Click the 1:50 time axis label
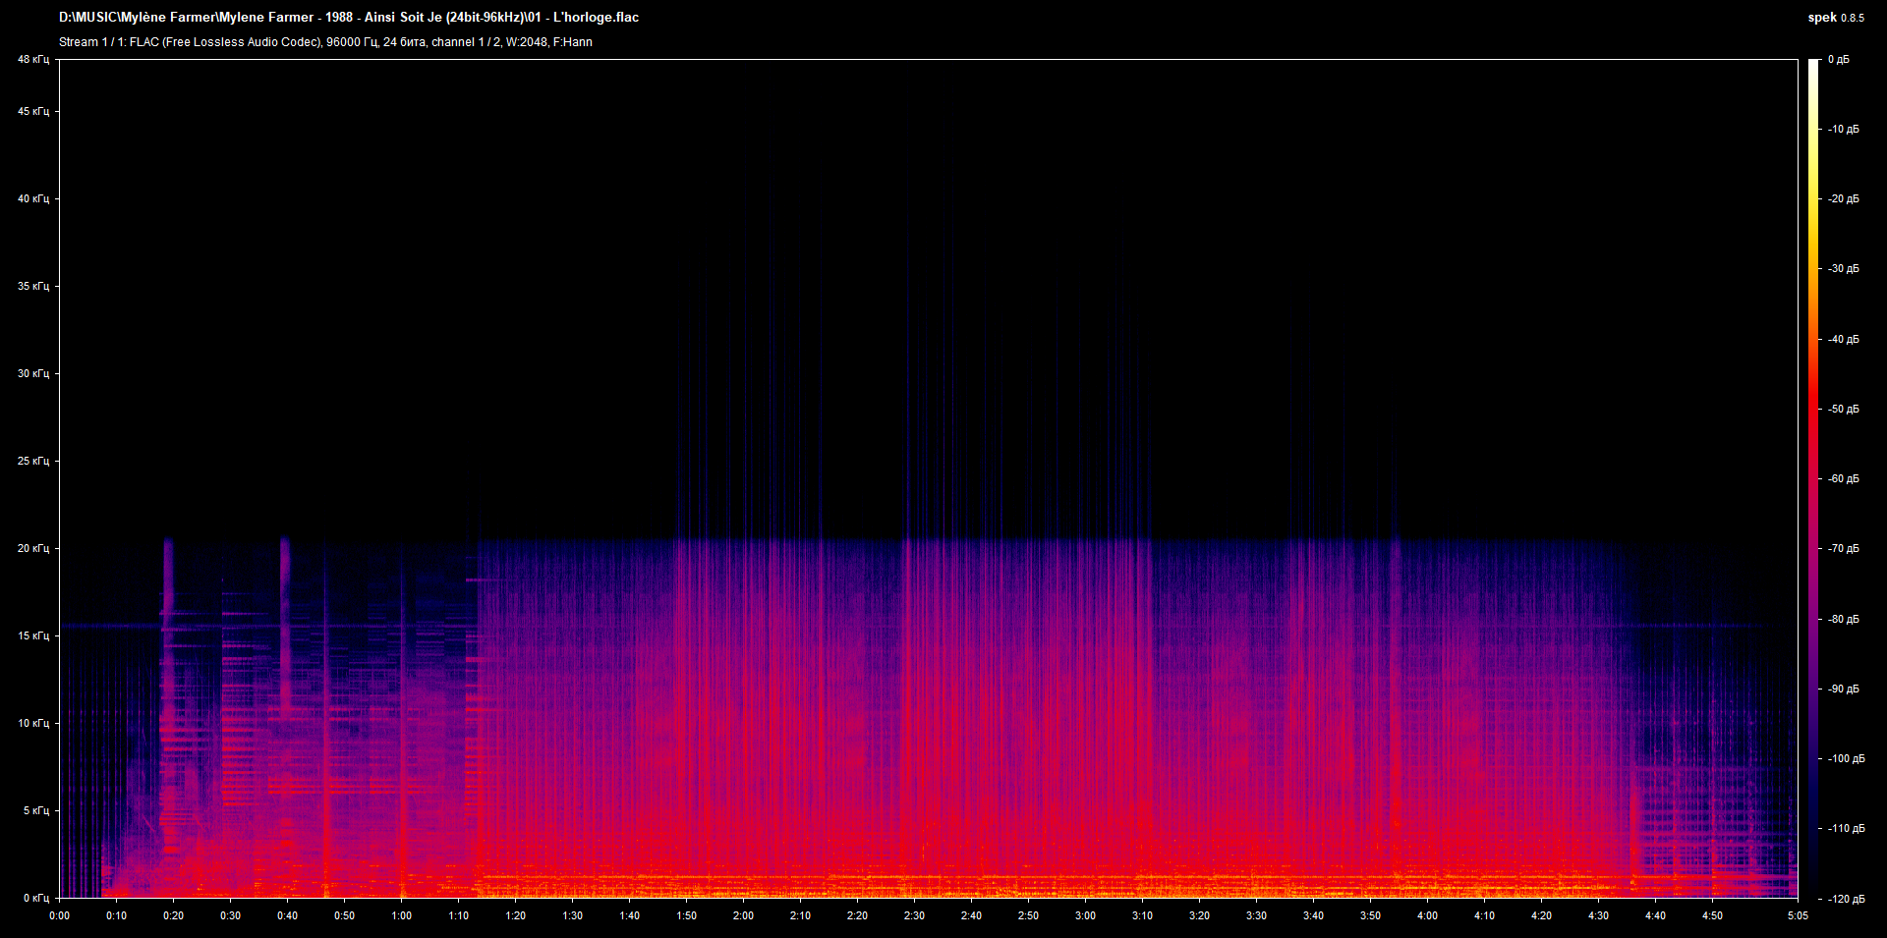Image resolution: width=1887 pixels, height=938 pixels. pyautogui.click(x=686, y=915)
